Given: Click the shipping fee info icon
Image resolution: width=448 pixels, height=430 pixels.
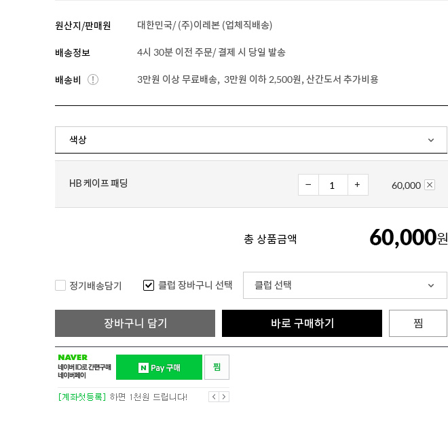Looking at the screenshot, I should pos(93,79).
